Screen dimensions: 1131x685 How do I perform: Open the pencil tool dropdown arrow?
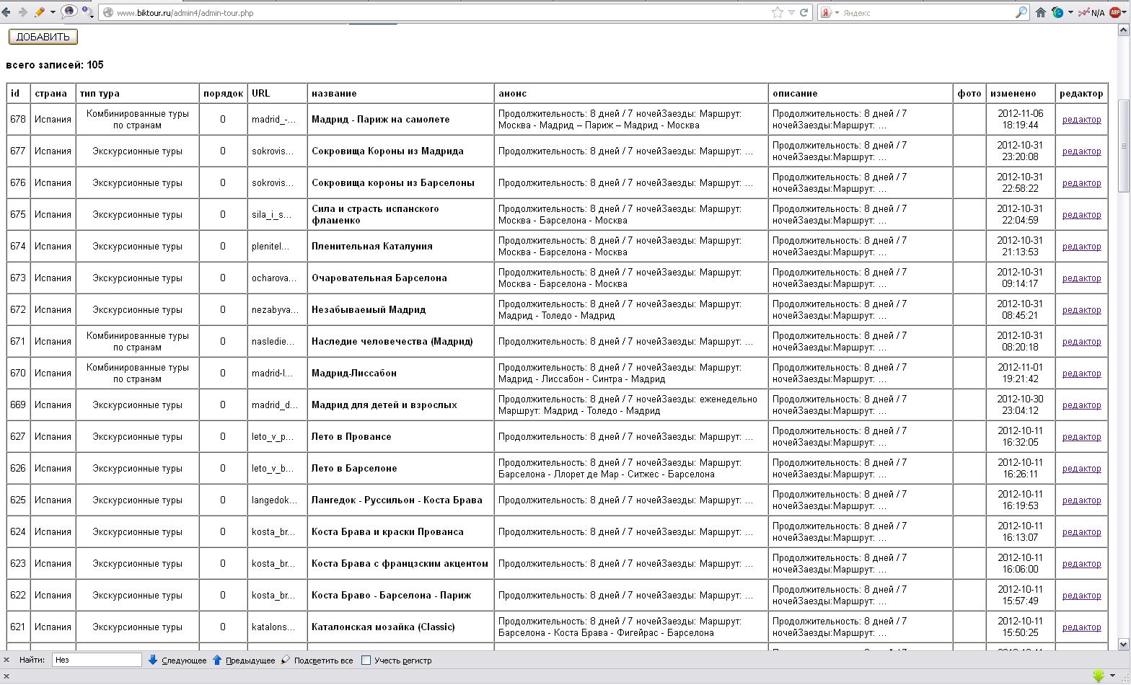tap(53, 12)
